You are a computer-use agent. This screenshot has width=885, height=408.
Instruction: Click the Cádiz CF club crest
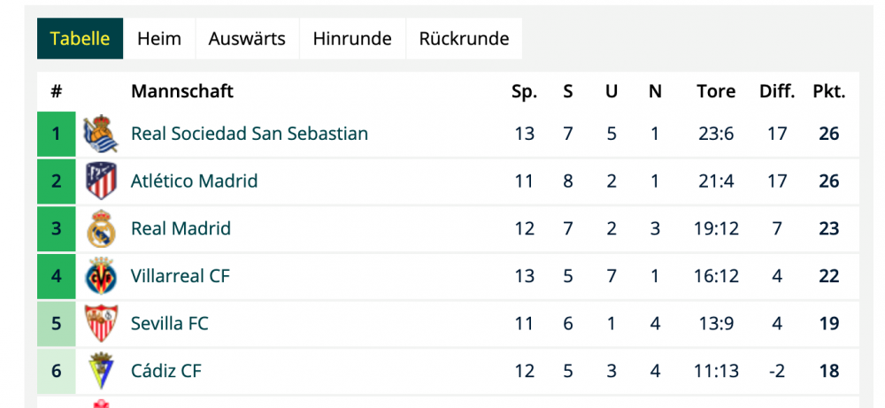(101, 371)
